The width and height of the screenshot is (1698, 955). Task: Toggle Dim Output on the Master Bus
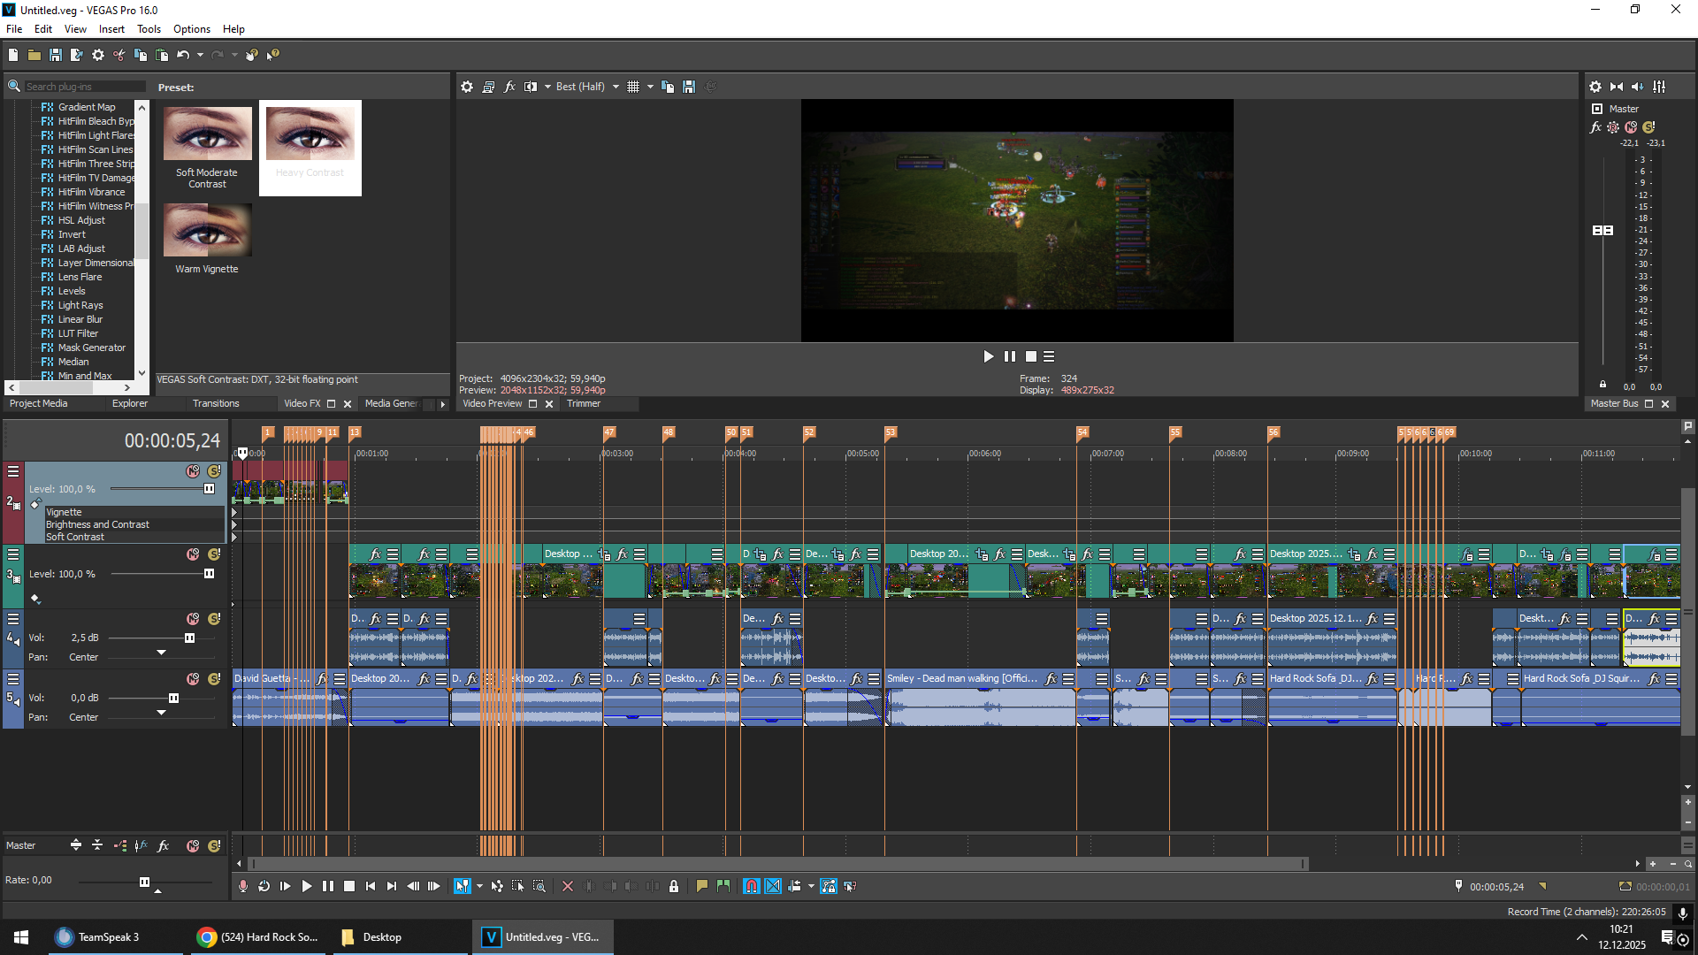tap(1638, 87)
